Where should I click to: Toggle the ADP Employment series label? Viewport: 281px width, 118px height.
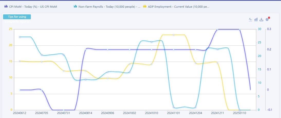click(x=178, y=6)
